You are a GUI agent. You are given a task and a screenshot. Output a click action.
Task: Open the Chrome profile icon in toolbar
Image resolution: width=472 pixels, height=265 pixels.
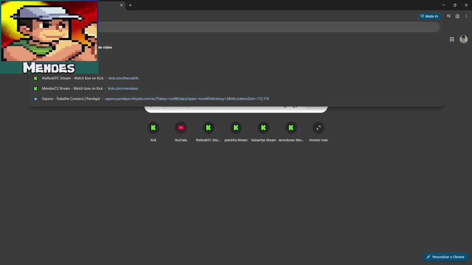point(457,16)
